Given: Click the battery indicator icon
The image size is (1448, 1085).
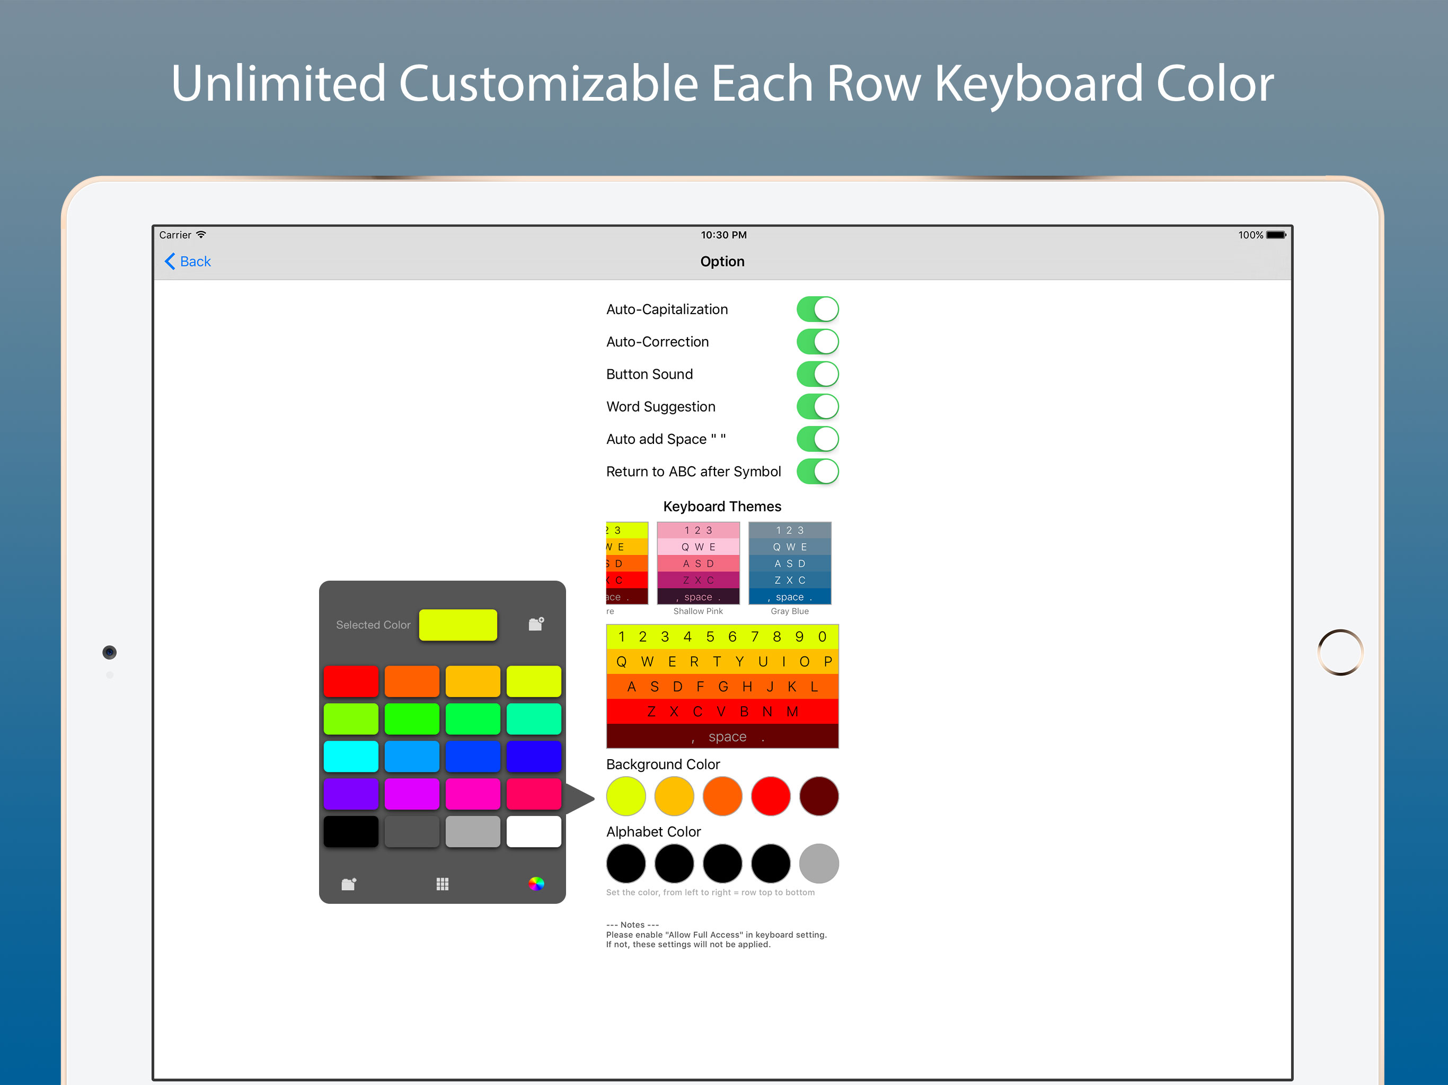Looking at the screenshot, I should tap(1275, 235).
